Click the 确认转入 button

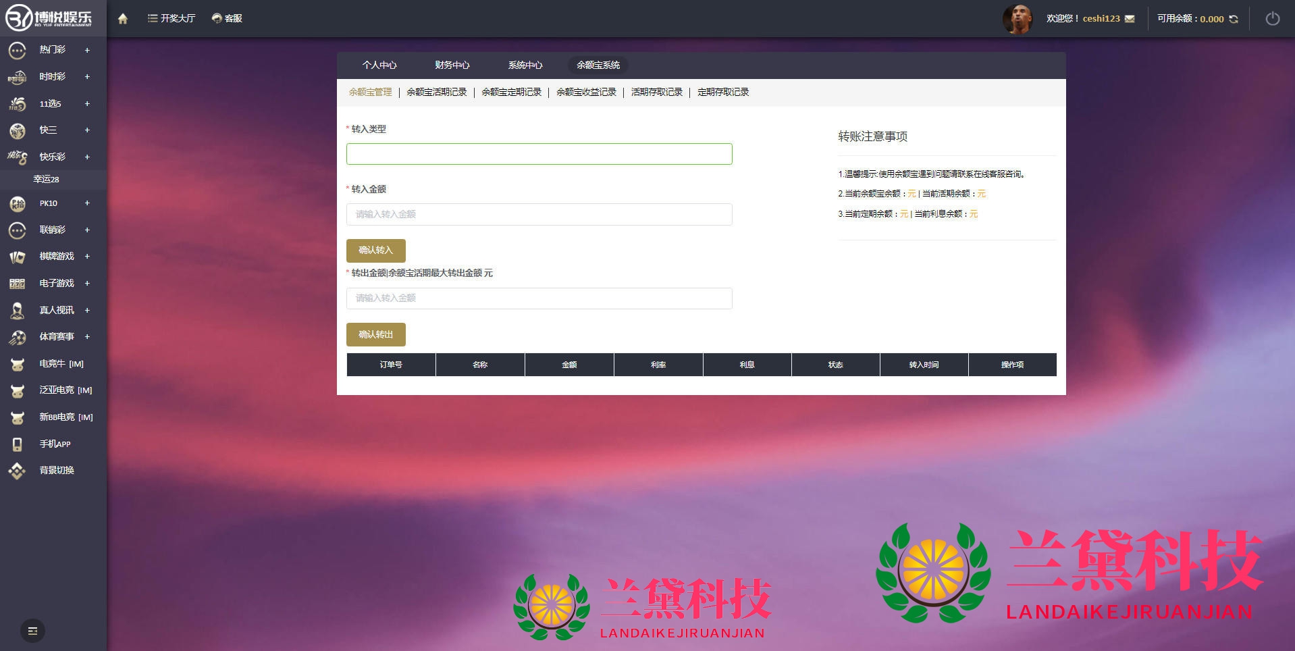click(x=375, y=251)
